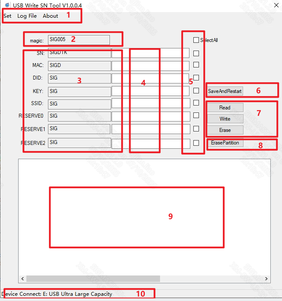282x301 pixels.
Task: Enable the SelectAll checkbox
Action: pyautogui.click(x=196, y=40)
